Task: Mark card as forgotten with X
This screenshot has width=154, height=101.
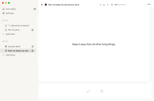Action: tap(102, 91)
